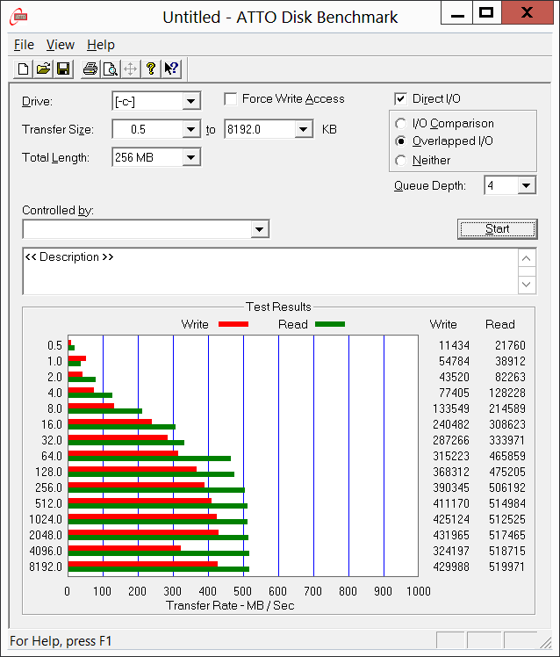Click the Open folder toolbar icon

tap(43, 69)
